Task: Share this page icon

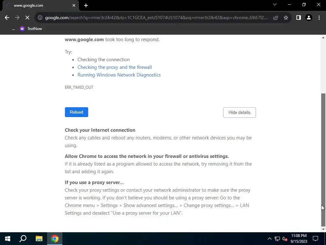Action: click(276, 18)
